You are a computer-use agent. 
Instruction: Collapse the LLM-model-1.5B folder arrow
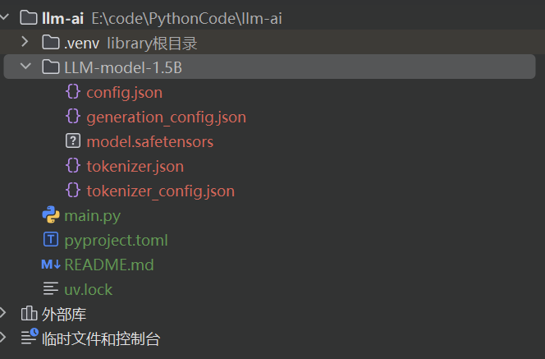point(25,67)
